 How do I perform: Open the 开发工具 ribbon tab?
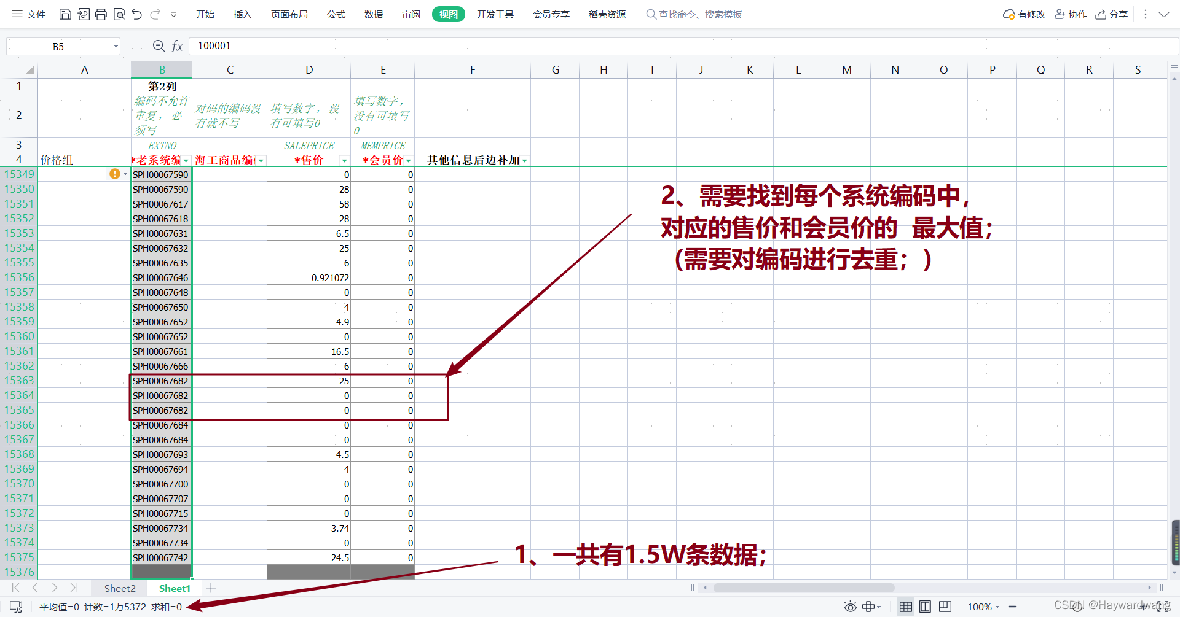coord(495,14)
